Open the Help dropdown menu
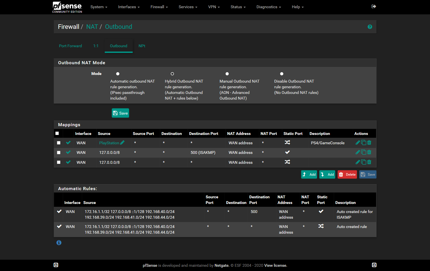This screenshot has height=271, width=430. [x=298, y=7]
